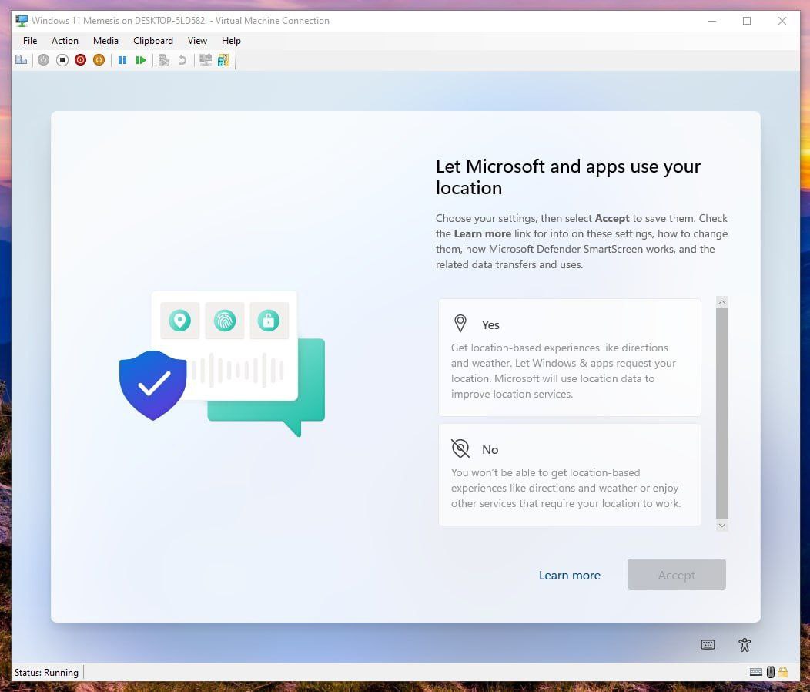Viewport: 810px width, 692px height.
Task: Click the 'Status: Running' status text
Action: [x=46, y=672]
